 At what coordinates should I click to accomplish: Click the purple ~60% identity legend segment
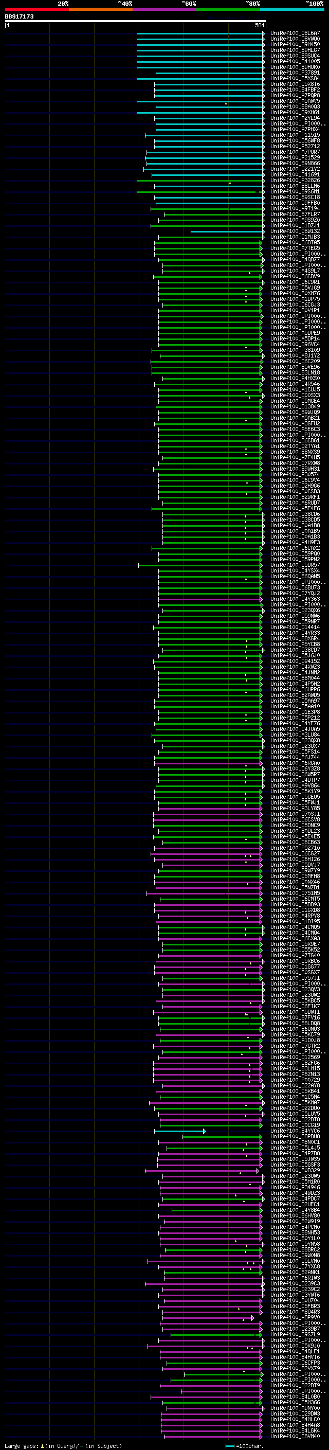click(x=165, y=9)
